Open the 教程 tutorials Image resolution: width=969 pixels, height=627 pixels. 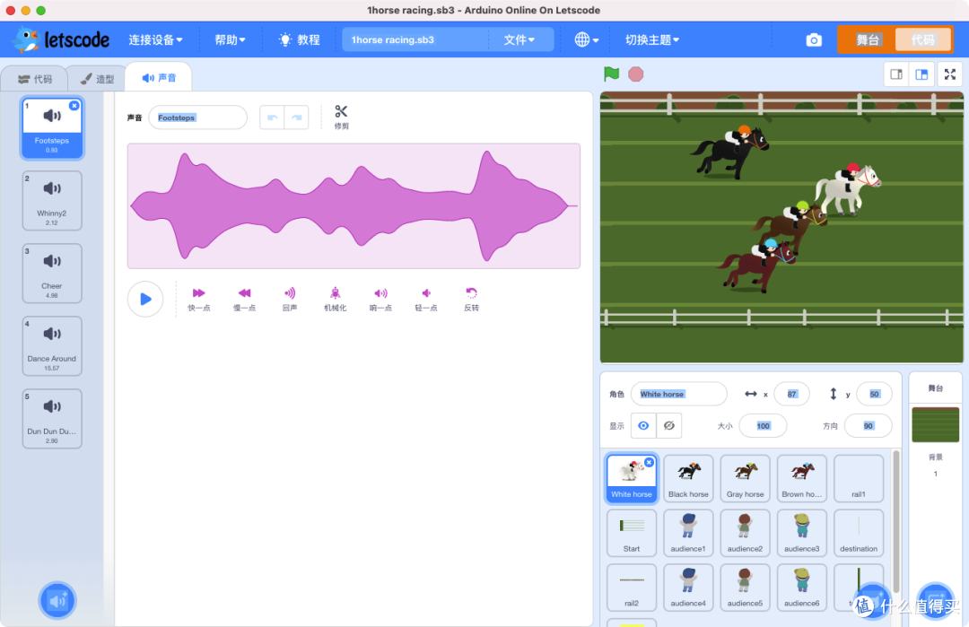pos(300,40)
